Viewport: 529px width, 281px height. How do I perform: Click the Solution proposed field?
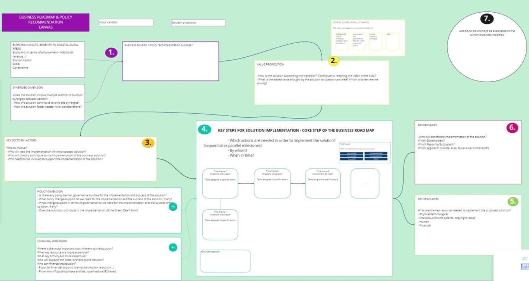pyautogui.click(x=198, y=23)
